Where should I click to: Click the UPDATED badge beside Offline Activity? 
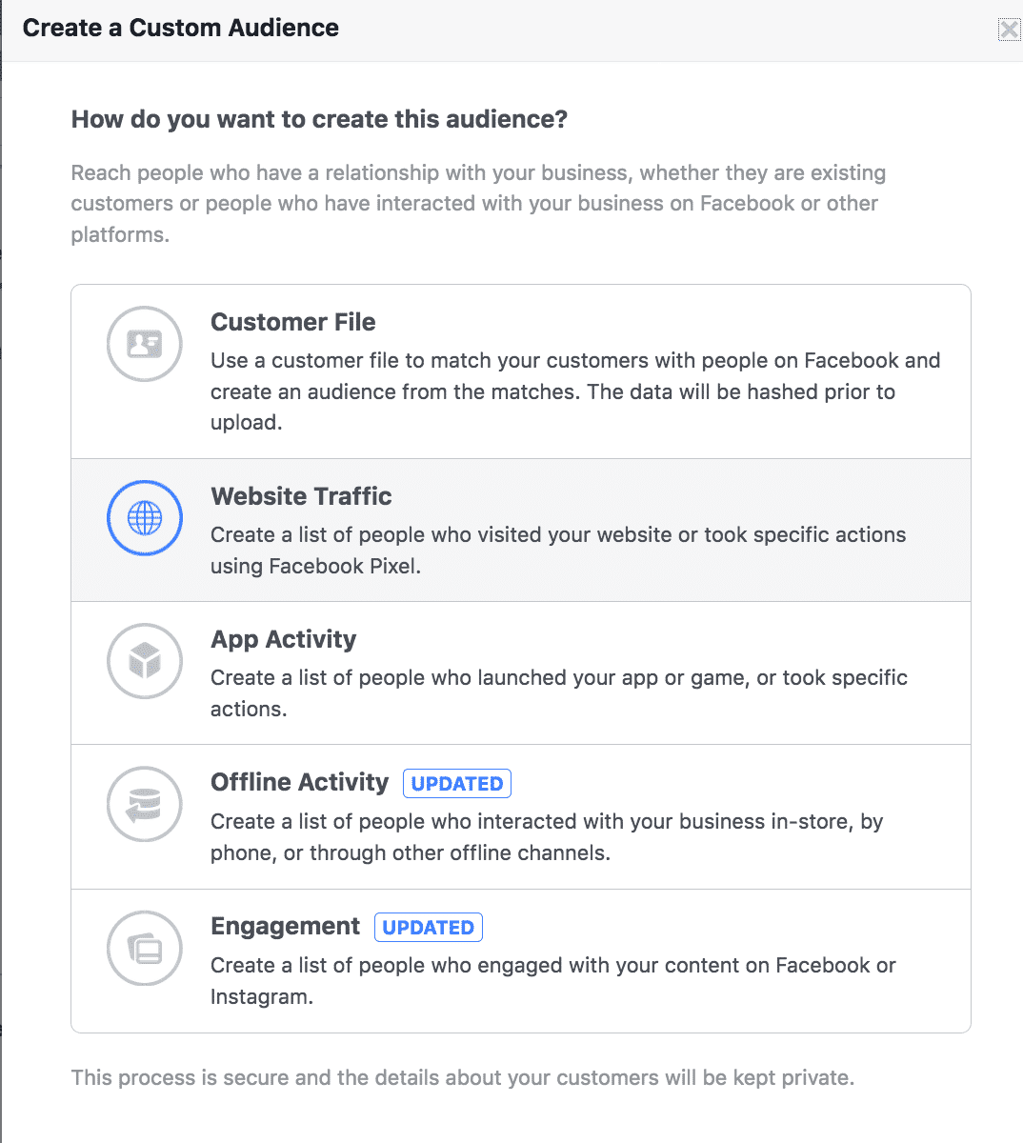(457, 783)
